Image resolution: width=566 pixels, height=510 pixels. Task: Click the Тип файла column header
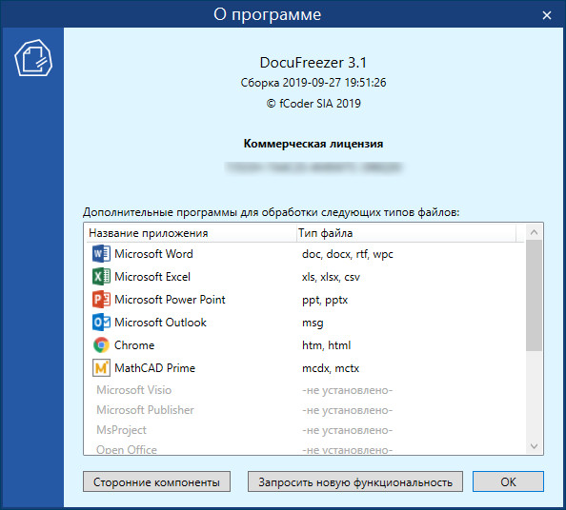point(406,233)
